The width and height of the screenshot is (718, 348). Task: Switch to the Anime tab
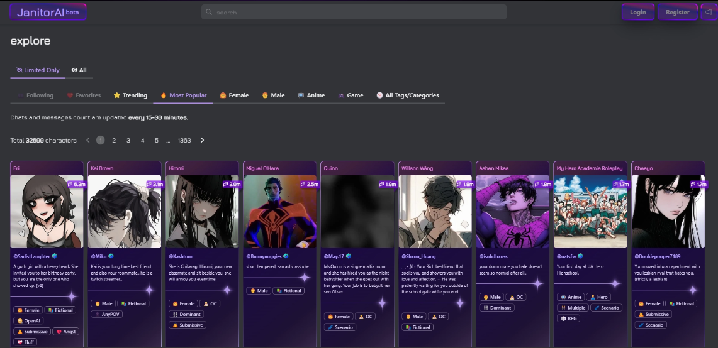click(x=311, y=95)
